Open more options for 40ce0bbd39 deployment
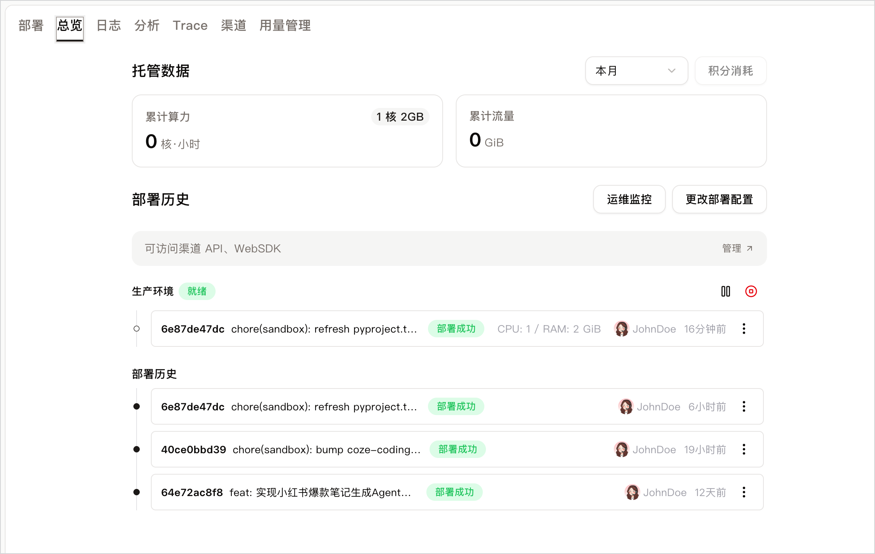 pyautogui.click(x=744, y=449)
